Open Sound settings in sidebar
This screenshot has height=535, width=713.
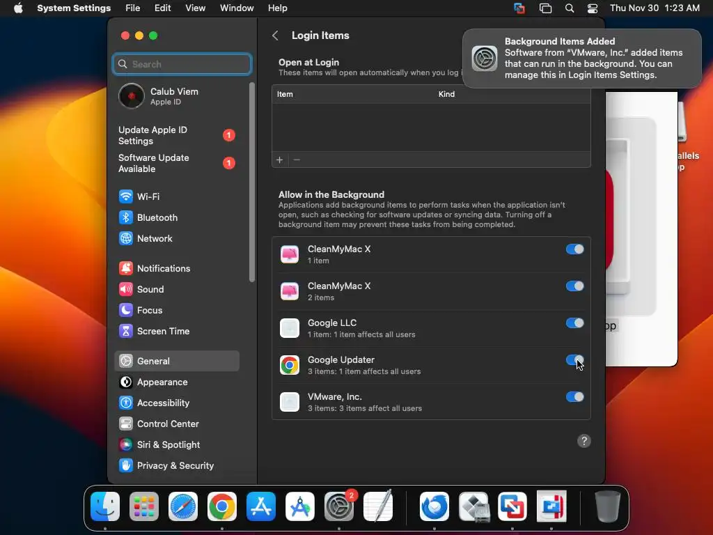[176, 289]
